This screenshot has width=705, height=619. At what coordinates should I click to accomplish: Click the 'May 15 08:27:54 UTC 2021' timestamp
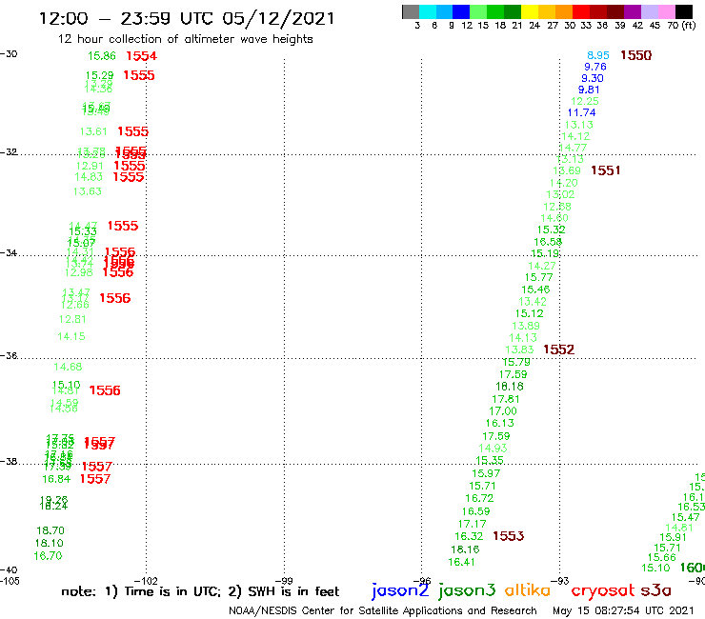(x=623, y=611)
